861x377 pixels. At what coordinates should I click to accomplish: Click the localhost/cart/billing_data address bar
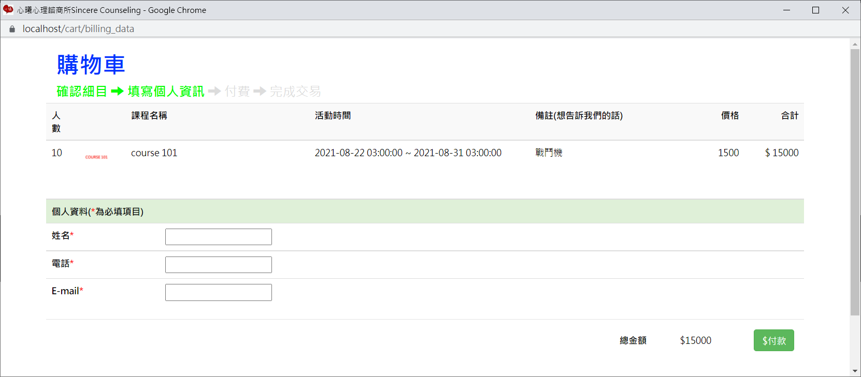pyautogui.click(x=78, y=29)
